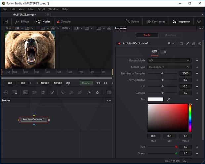Select the Tools tab in the Inspector
Viewport: 205px width, 164px height.
(147, 35)
